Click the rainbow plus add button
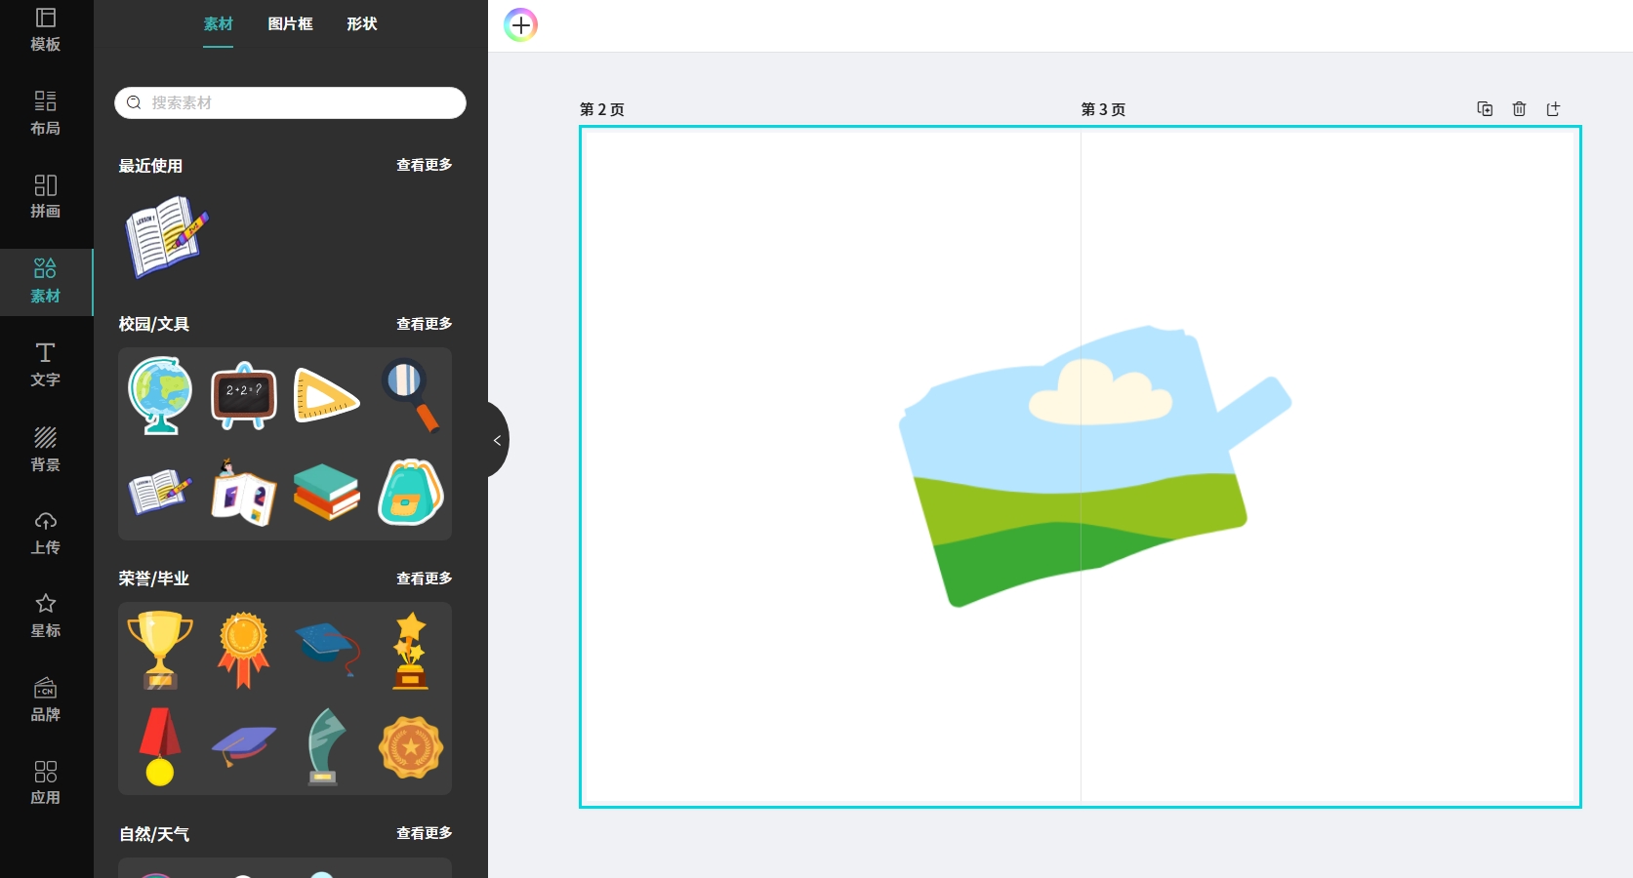The width and height of the screenshot is (1633, 878). (521, 25)
